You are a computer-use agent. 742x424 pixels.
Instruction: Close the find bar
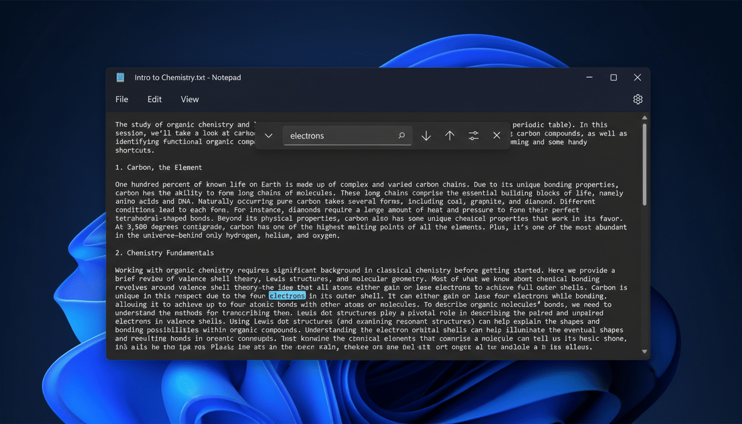(496, 135)
